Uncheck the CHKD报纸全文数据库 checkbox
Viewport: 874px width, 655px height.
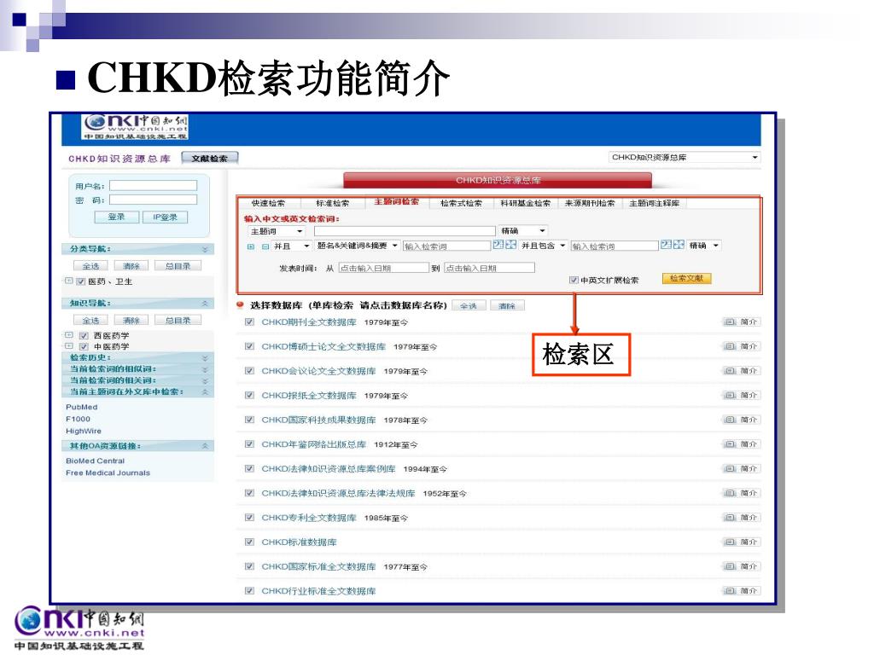(x=250, y=396)
